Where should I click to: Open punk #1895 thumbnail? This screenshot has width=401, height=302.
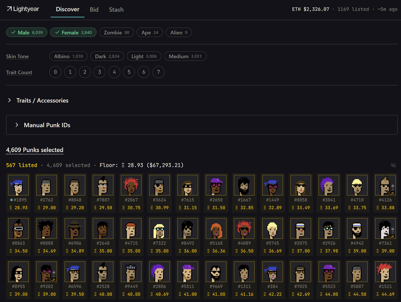coord(18,185)
